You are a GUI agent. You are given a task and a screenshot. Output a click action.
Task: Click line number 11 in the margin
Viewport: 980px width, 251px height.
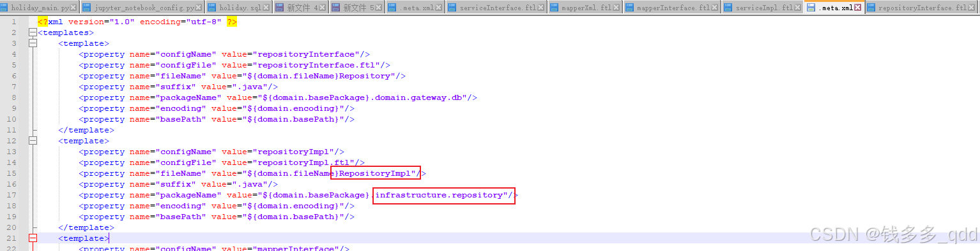11,130
